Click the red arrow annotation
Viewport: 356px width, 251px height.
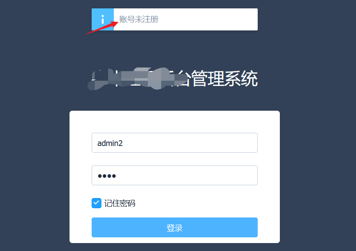(102, 28)
